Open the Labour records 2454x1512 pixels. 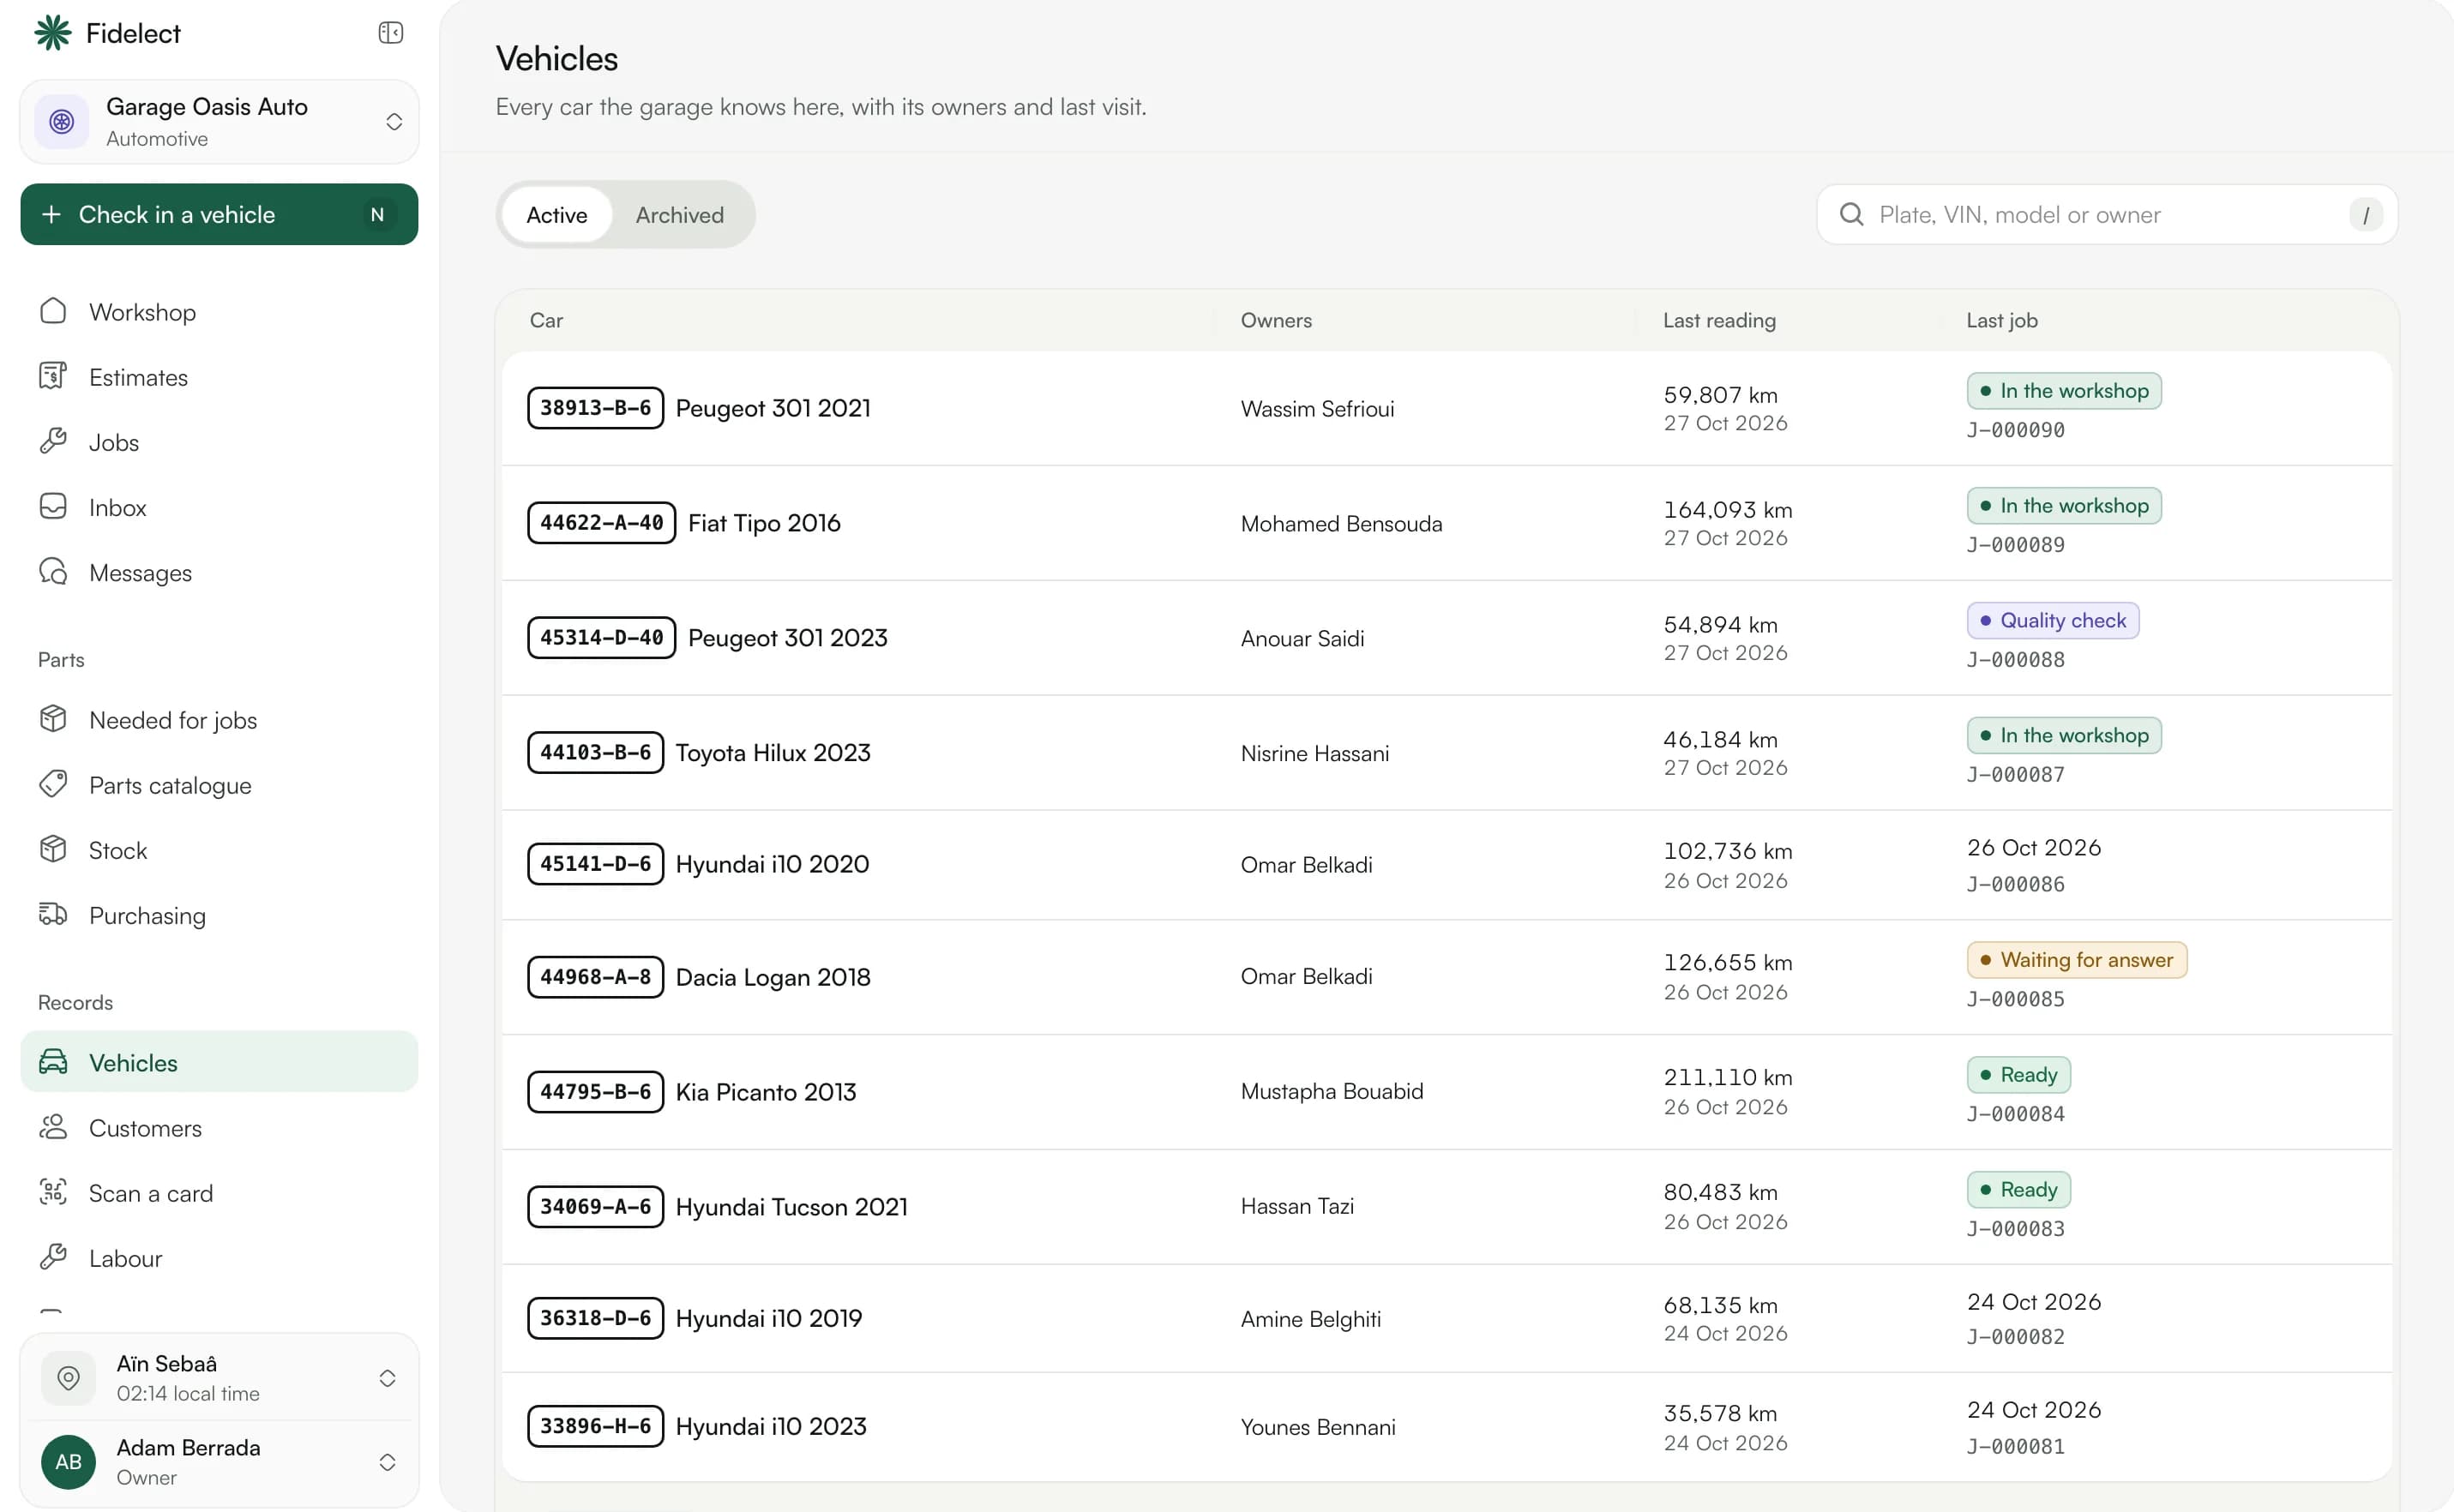220,1258
